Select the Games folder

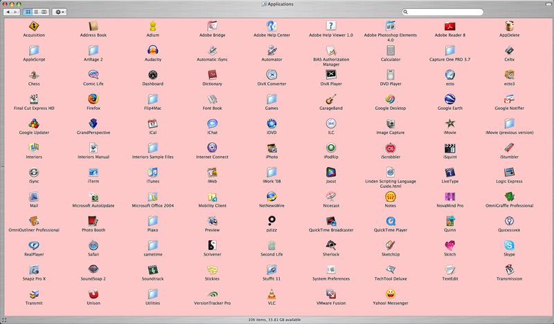tap(271, 99)
